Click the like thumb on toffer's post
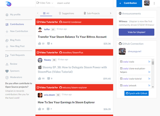This screenshot has width=160, height=116. coord(39,43)
